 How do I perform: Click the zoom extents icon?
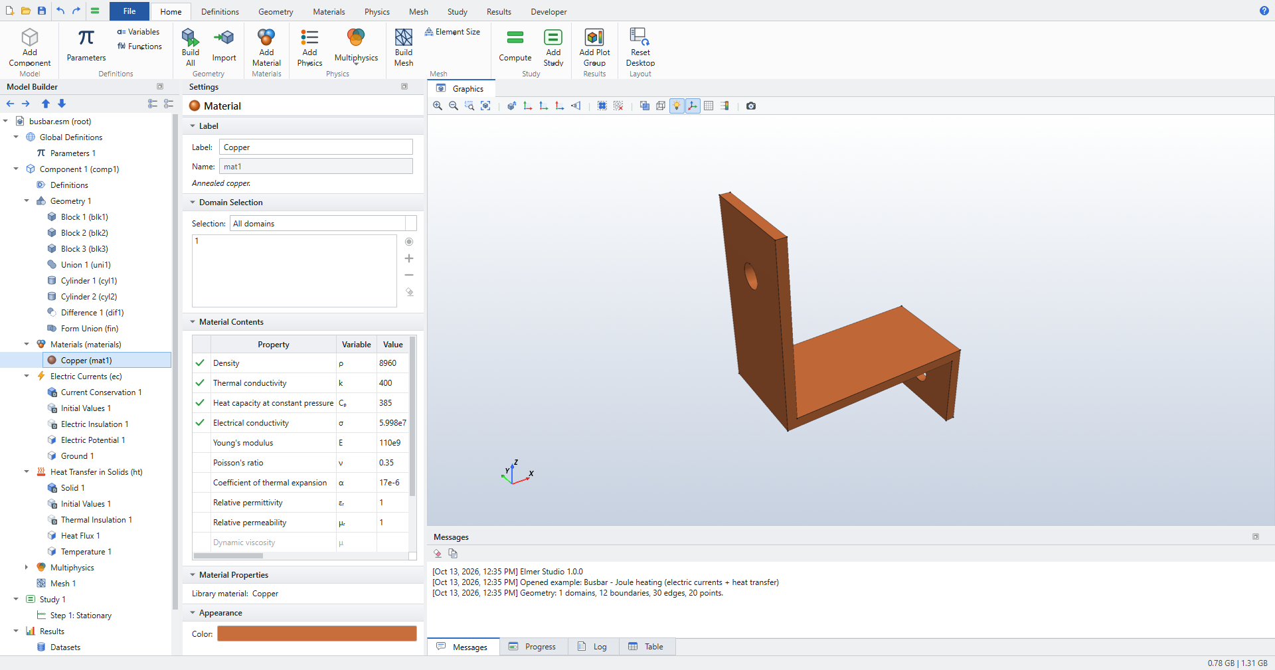tap(485, 106)
